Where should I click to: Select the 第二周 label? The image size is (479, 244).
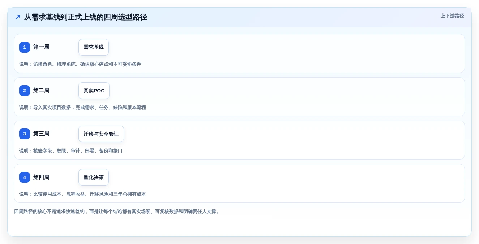(x=41, y=90)
